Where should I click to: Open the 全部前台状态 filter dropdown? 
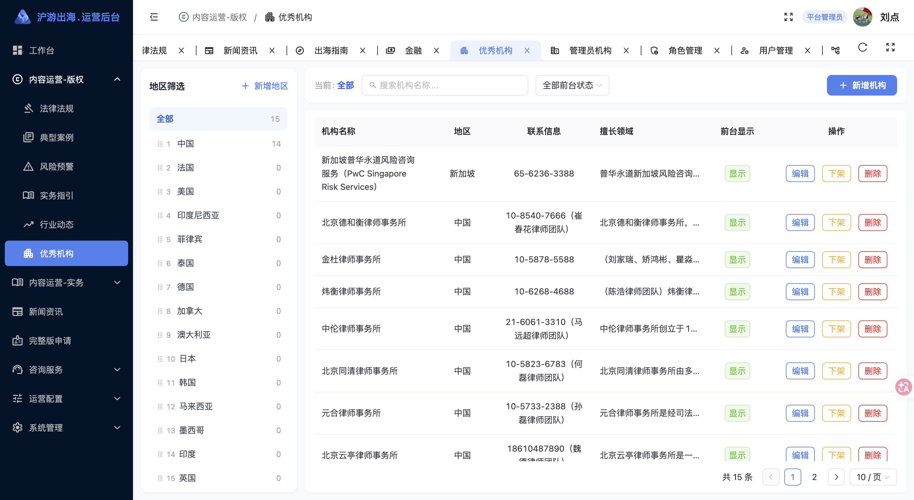pyautogui.click(x=572, y=85)
